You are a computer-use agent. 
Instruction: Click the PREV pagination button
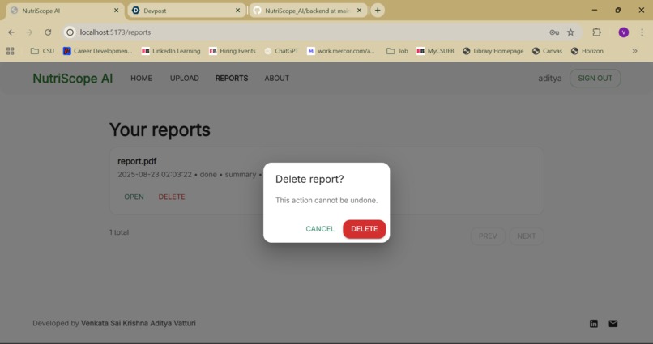point(488,236)
